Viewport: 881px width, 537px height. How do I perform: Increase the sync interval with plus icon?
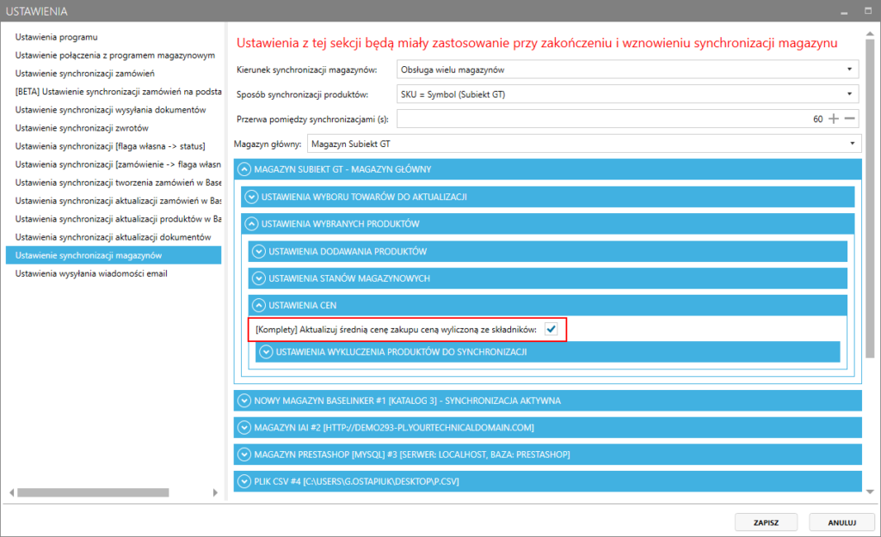coord(834,119)
